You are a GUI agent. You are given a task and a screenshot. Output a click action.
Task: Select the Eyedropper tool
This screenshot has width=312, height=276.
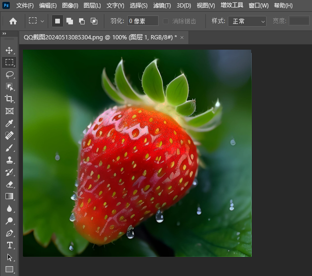pos(9,123)
